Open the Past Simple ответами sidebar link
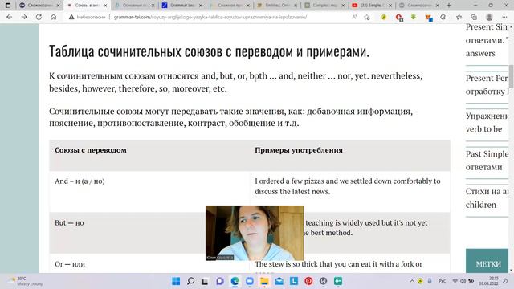The image size is (514, 289). pyautogui.click(x=487, y=161)
